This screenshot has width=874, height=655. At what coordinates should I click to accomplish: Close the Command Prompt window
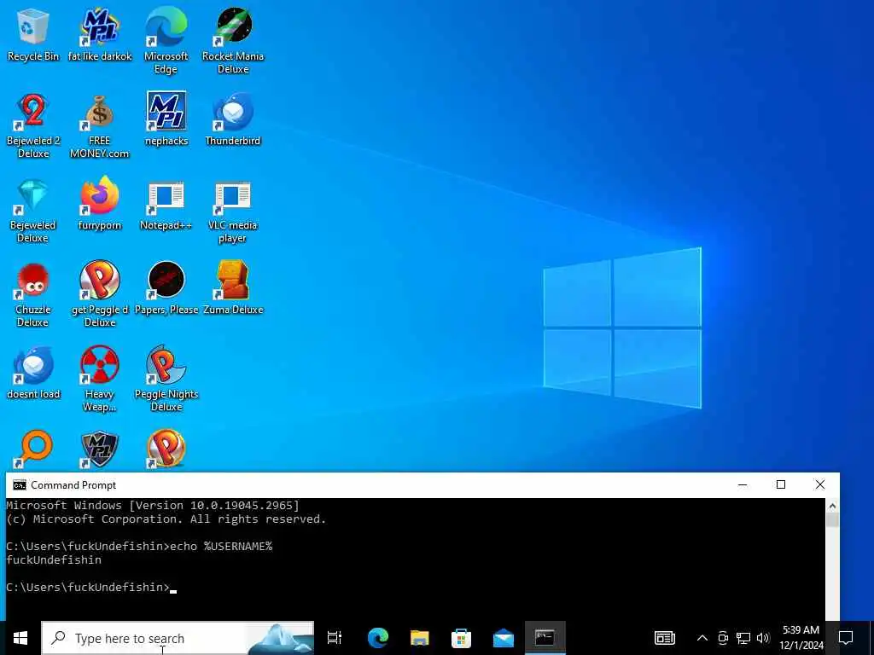point(820,484)
